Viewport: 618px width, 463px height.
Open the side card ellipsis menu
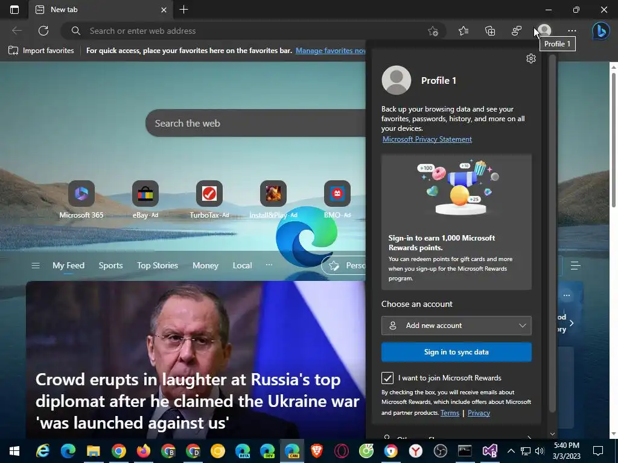click(x=567, y=295)
